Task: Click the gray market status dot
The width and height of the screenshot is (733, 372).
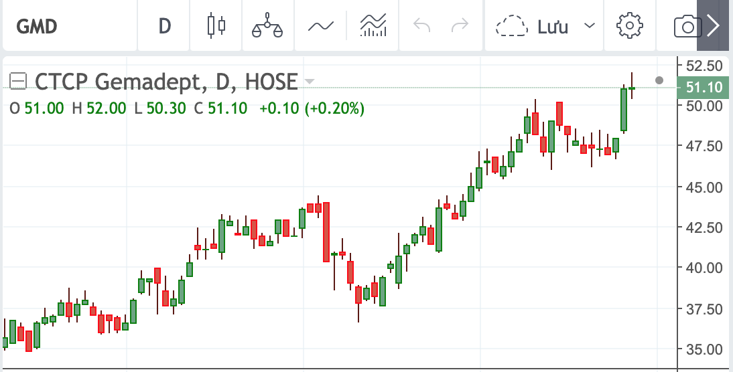Action: tap(659, 80)
